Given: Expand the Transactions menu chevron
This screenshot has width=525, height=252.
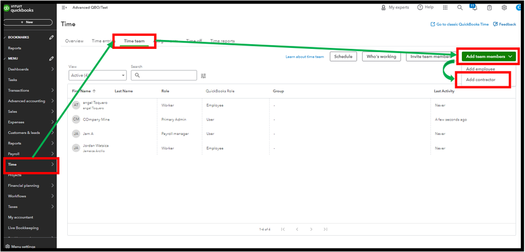Looking at the screenshot, I should pos(53,90).
